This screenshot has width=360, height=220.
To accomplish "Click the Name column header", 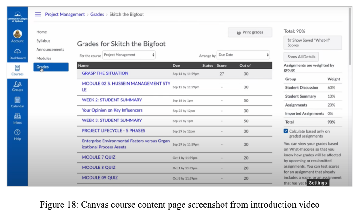I will [83, 65].
